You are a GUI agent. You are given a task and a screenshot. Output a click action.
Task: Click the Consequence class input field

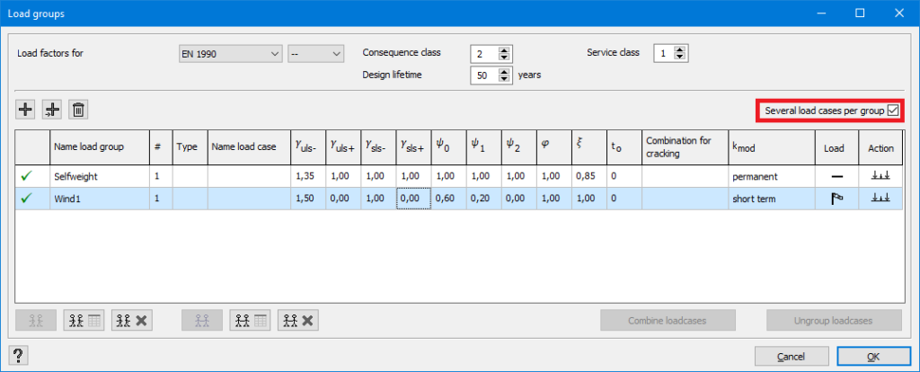[x=484, y=54]
